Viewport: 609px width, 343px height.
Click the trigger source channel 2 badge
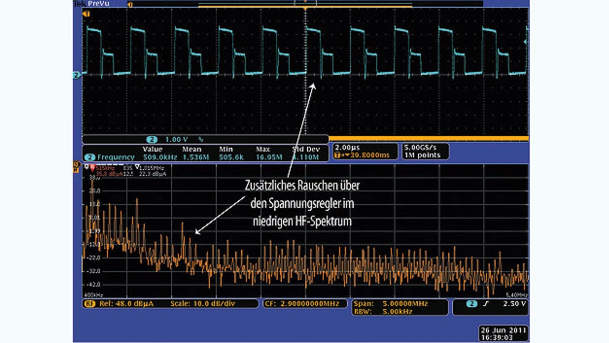pyautogui.click(x=471, y=304)
